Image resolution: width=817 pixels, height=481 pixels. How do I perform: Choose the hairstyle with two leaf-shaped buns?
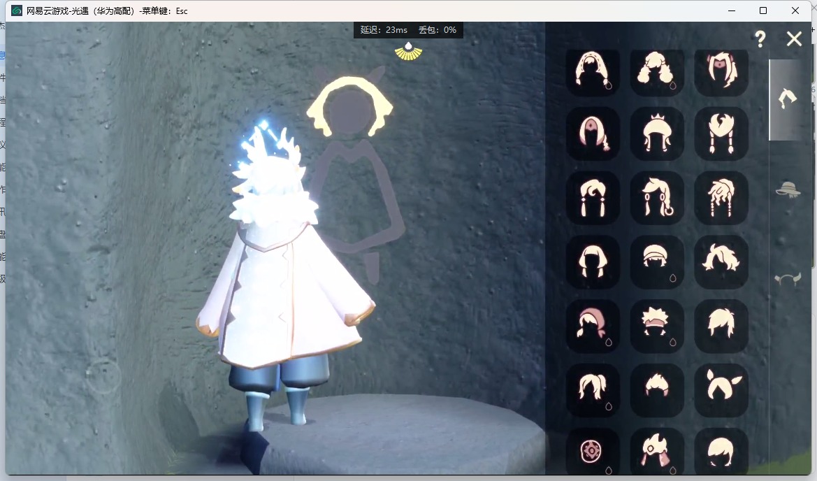(721, 390)
